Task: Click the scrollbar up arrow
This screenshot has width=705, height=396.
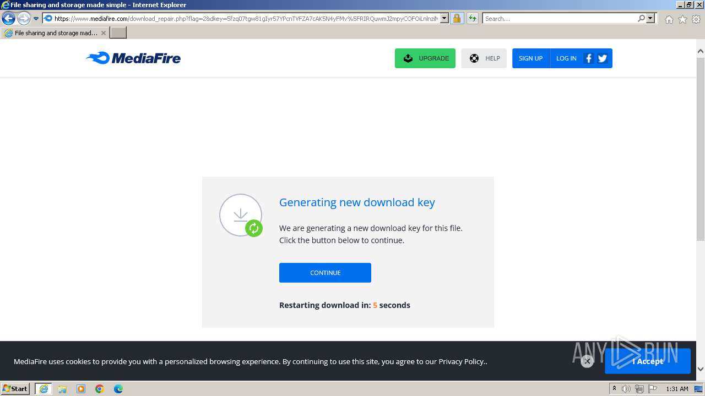Action: pyautogui.click(x=701, y=51)
